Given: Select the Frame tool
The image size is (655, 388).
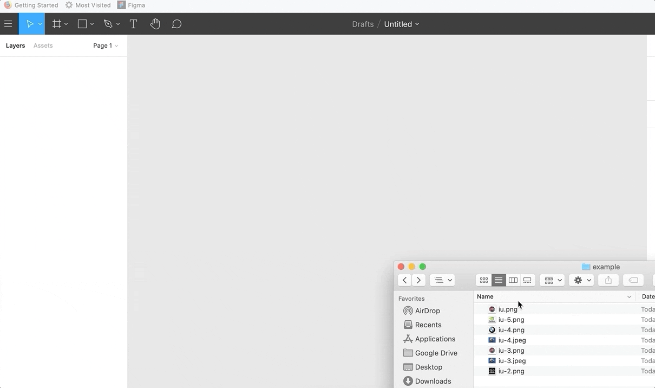Looking at the screenshot, I should point(56,24).
